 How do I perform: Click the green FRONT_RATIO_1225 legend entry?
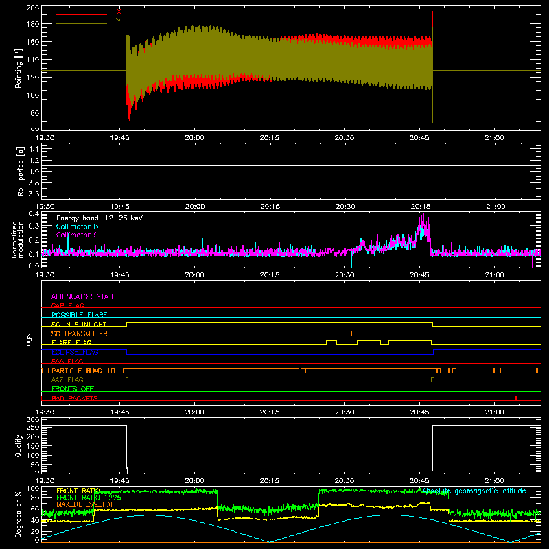pos(89,498)
